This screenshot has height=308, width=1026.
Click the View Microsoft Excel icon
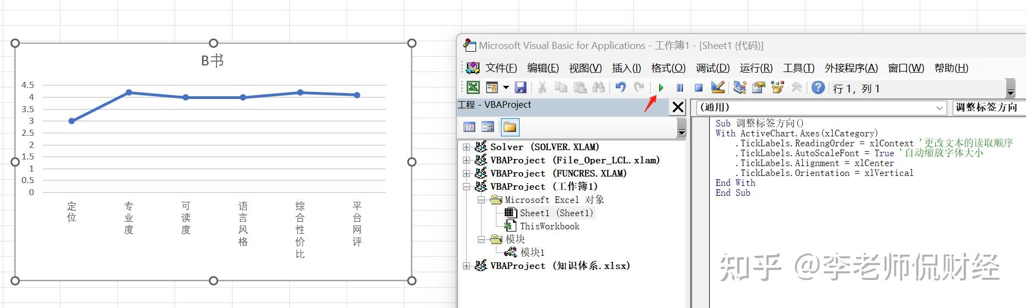coord(473,87)
